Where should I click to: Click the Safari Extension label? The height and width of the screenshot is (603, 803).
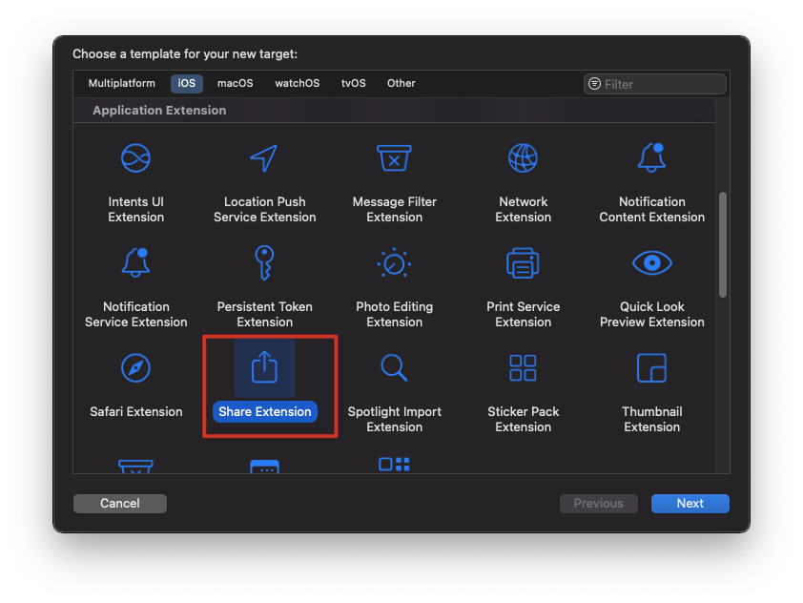pos(135,411)
